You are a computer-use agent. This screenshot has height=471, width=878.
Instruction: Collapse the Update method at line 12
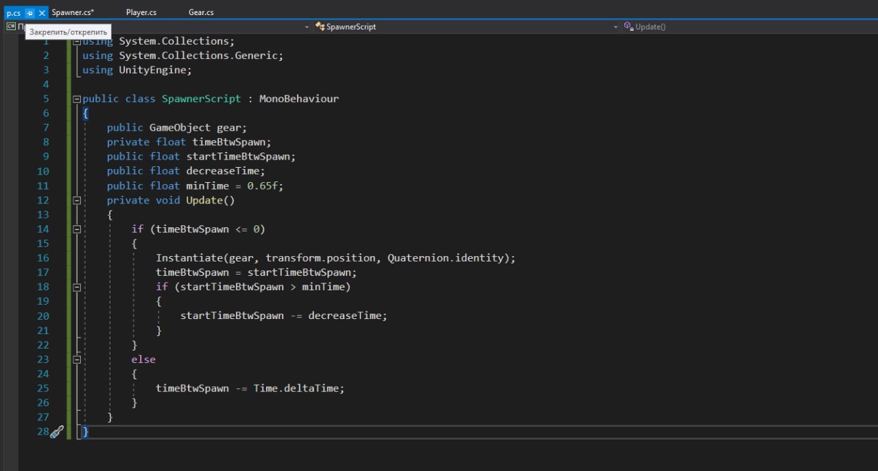tap(77, 201)
